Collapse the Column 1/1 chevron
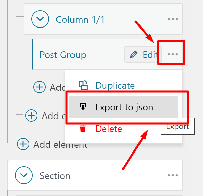This screenshot has width=213, height=196. [40, 19]
